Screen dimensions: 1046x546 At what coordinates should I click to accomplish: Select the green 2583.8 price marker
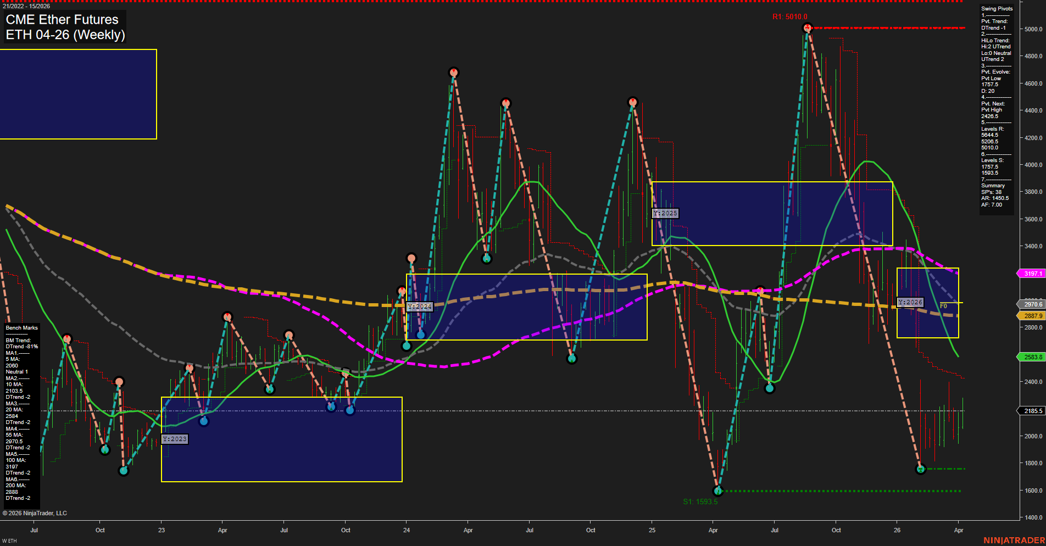point(1031,356)
